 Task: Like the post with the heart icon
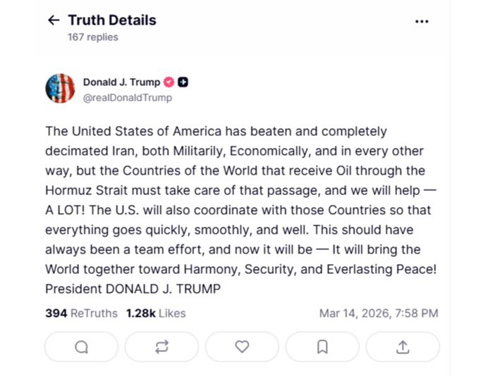(x=242, y=346)
